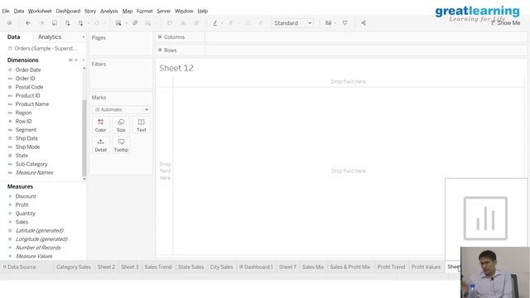Open the Highlight dropdown arrow
This screenshot has width=530, height=298.
222,23
